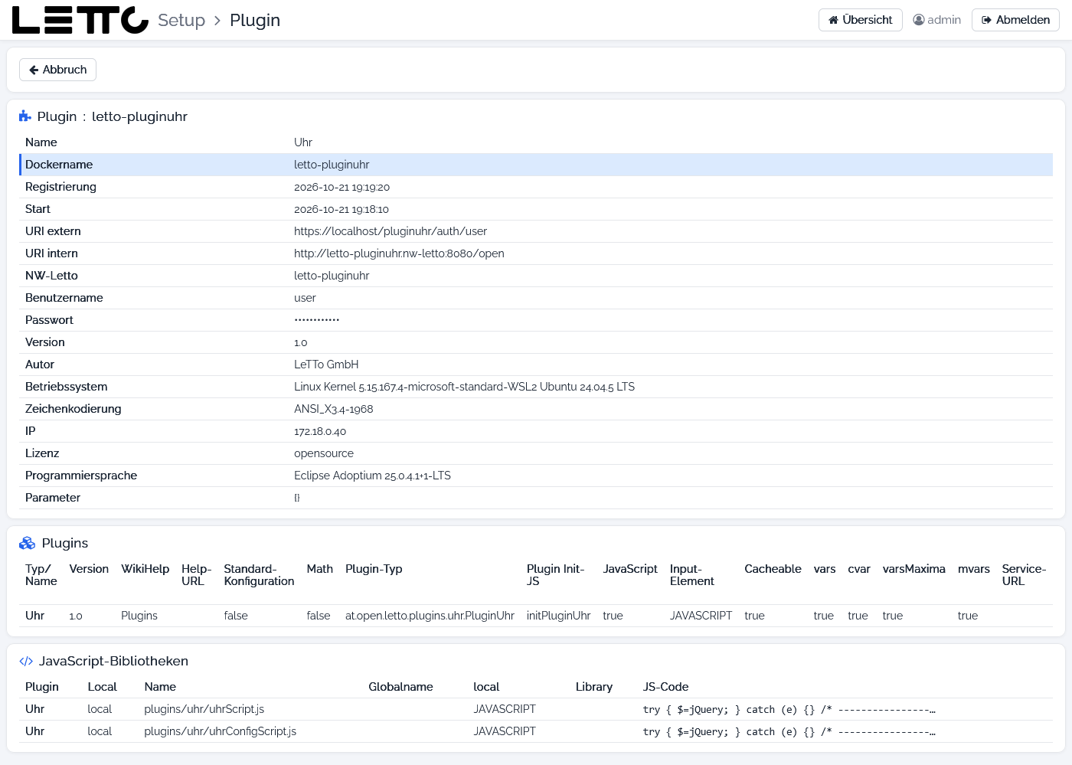This screenshot has width=1072, height=765.
Task: Click the IP address 172.18.0.40
Action: click(320, 431)
